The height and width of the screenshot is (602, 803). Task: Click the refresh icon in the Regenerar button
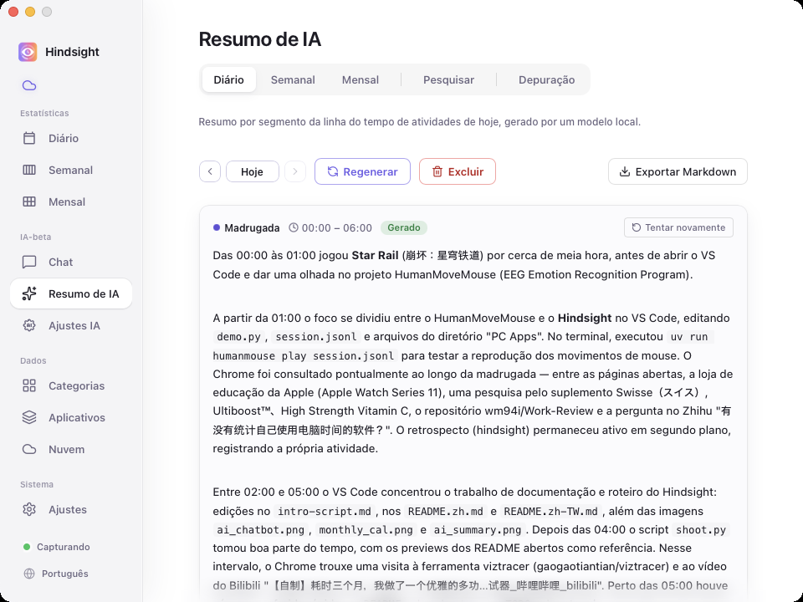(333, 171)
